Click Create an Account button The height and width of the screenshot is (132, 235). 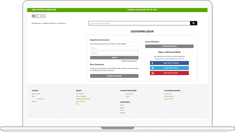(x=114, y=76)
